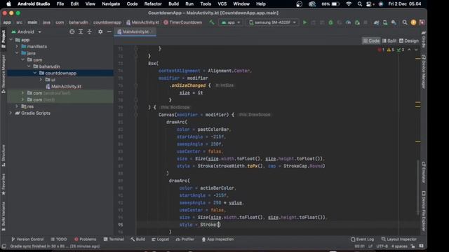This screenshot has width=449, height=252.
Task: Open the Layout Inspector
Action: (x=399, y=239)
